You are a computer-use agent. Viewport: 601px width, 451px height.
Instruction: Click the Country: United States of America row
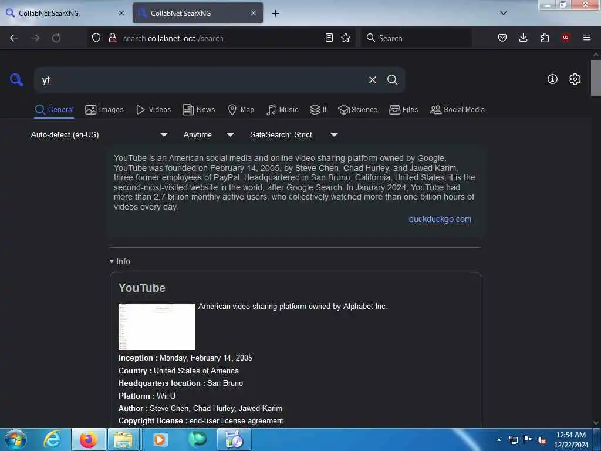pos(178,371)
